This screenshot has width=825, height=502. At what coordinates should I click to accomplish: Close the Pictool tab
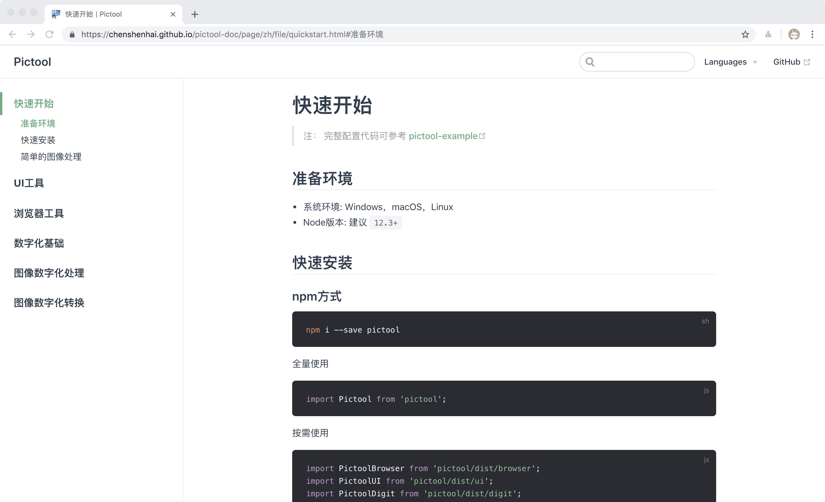tap(173, 14)
